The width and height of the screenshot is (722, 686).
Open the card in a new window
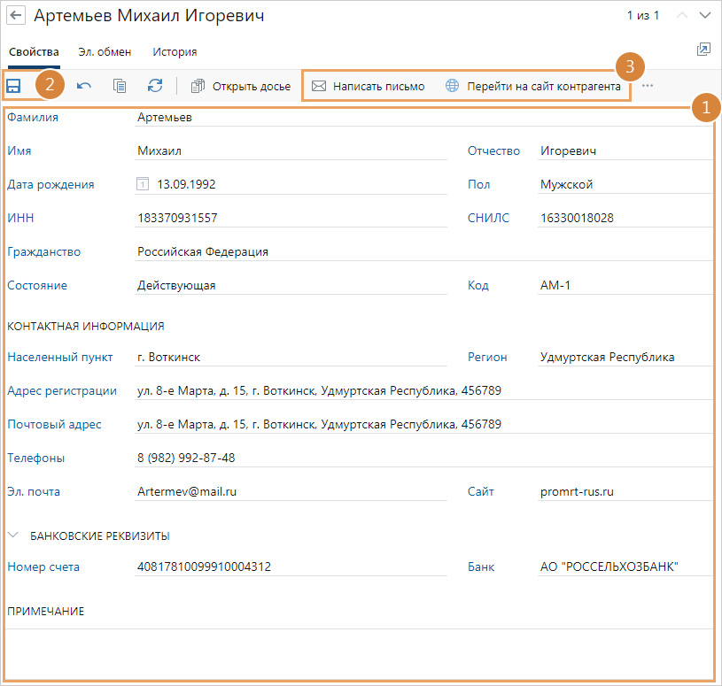[703, 50]
